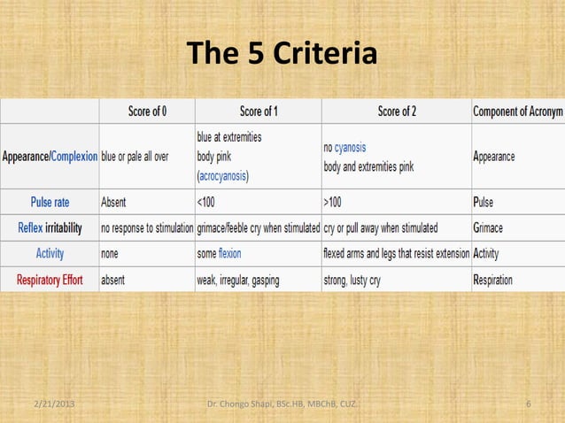Viewport: 565px width, 423px height.
Task: Click the cyanosis link
Action: coord(350,148)
